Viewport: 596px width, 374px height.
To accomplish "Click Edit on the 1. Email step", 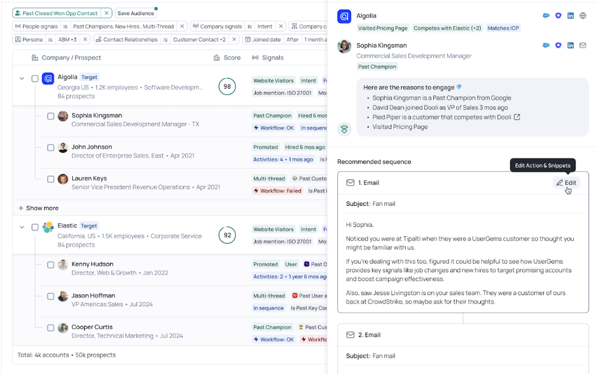I will tap(566, 183).
